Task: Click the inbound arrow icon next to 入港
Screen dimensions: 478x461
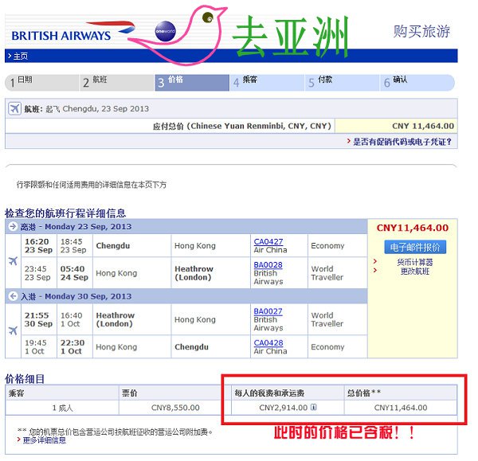Action: (13, 296)
